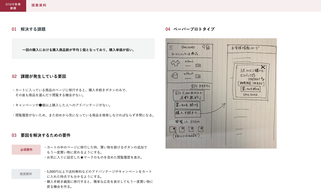The height and width of the screenshot is (196, 321).
Task: Open the hamburger menu in the sketch
Action: tap(171, 47)
